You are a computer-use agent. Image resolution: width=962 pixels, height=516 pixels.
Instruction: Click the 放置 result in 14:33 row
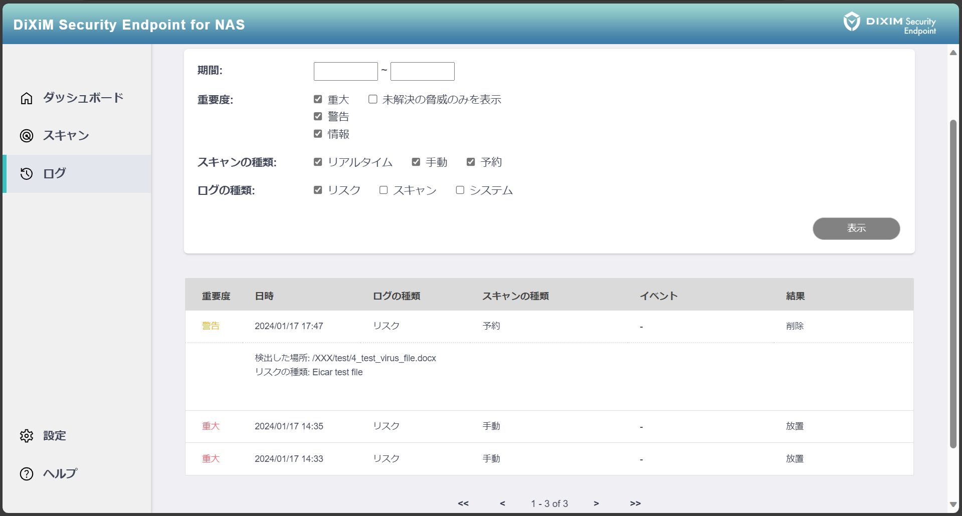click(795, 459)
